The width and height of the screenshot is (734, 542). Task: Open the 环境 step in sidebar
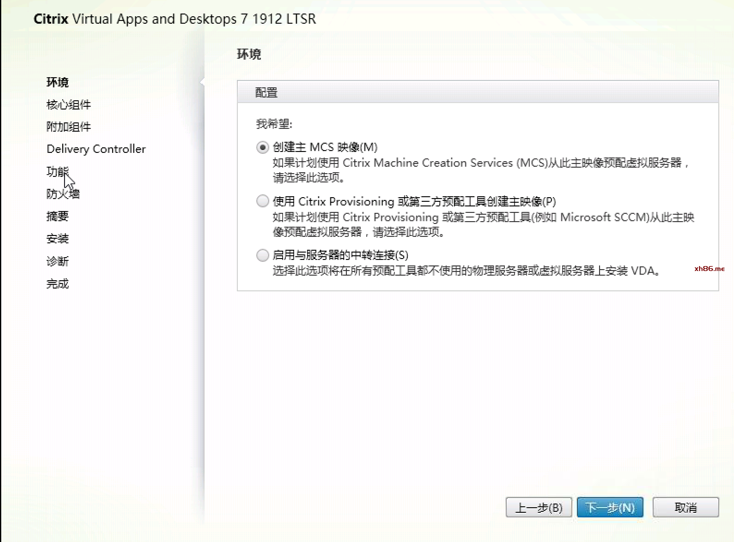pos(58,82)
